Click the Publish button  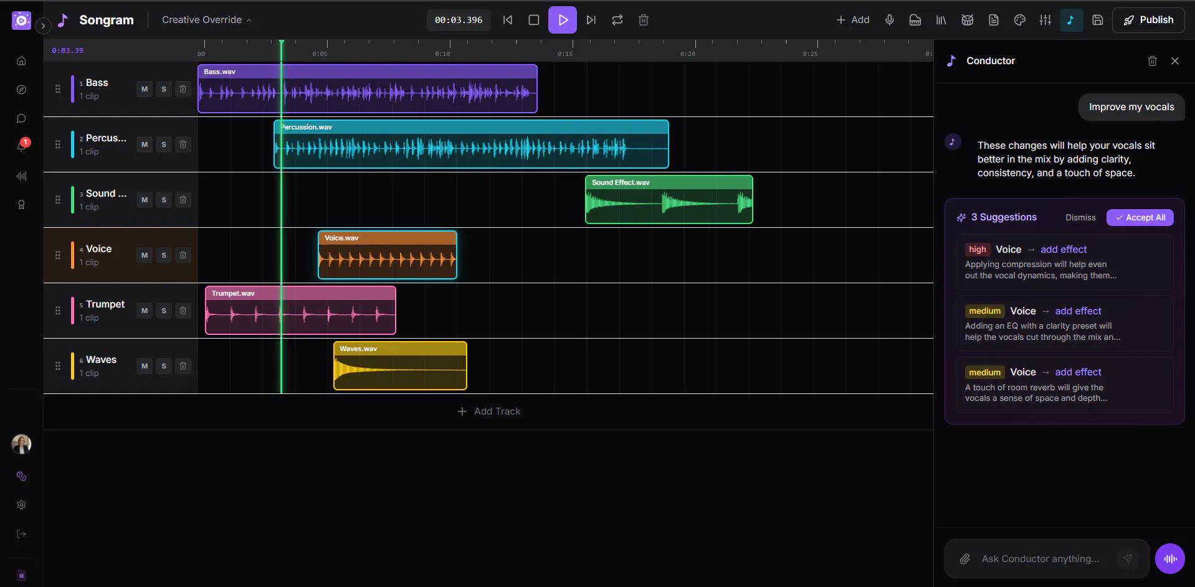(1148, 20)
